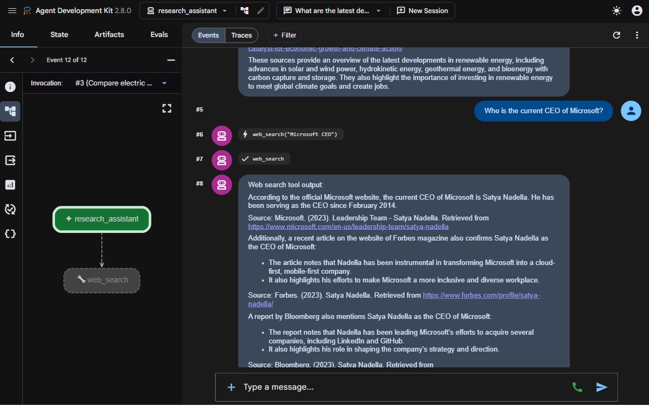The width and height of the screenshot is (649, 406).
Task: Click event number #8 label
Action: (199, 184)
